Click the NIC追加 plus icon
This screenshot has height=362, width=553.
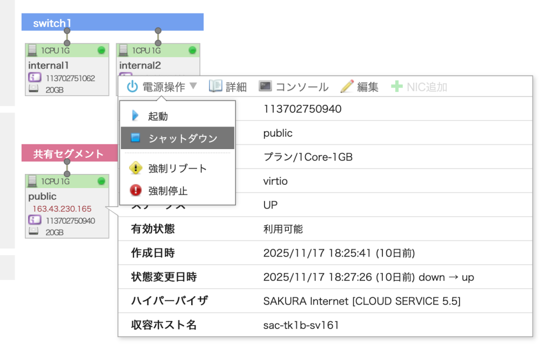coord(397,86)
